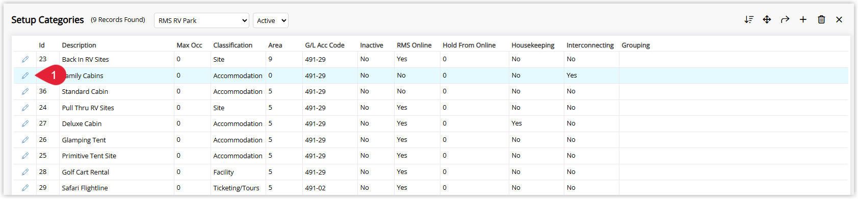Select the Safari Flightline description
858x199 pixels.
85,188
